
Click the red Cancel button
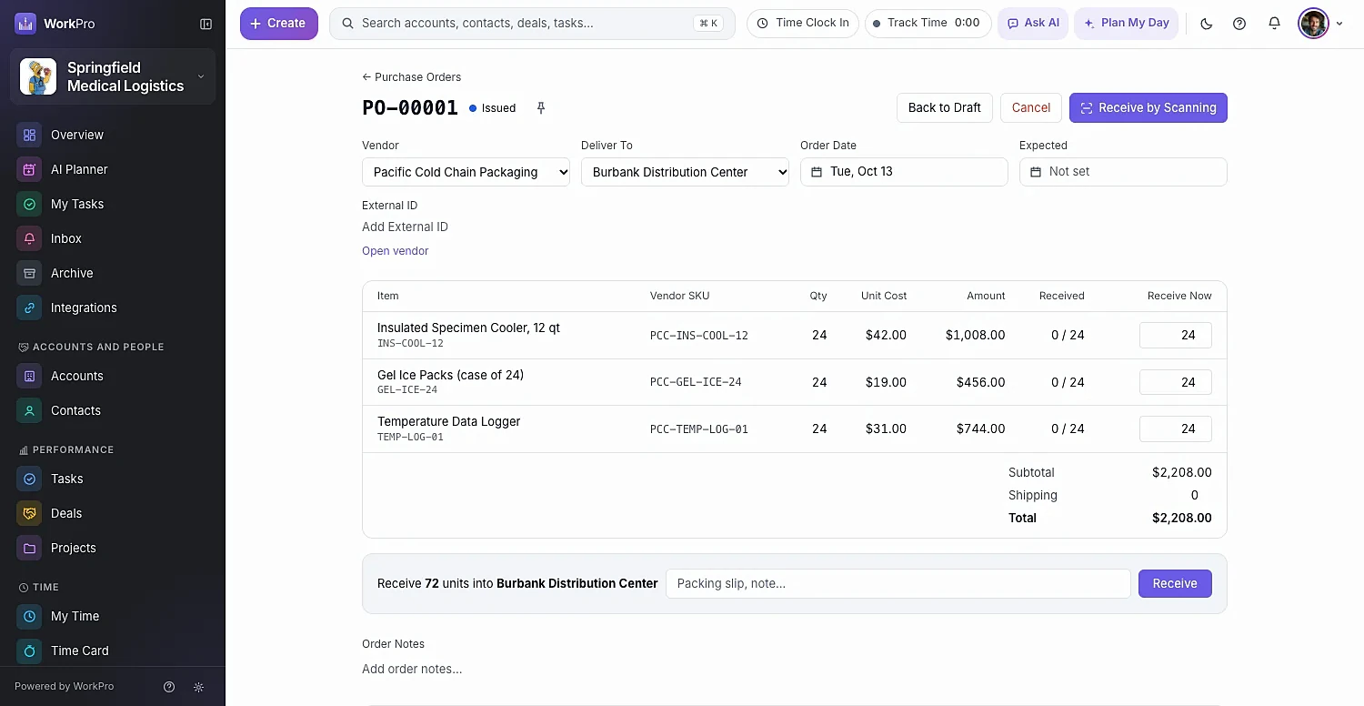pyautogui.click(x=1031, y=107)
